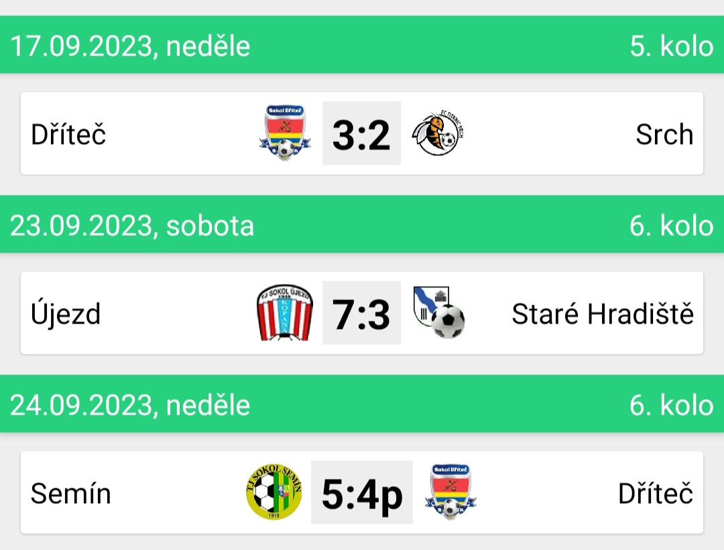
Task: Select team name Újezd
Action: [x=66, y=314]
